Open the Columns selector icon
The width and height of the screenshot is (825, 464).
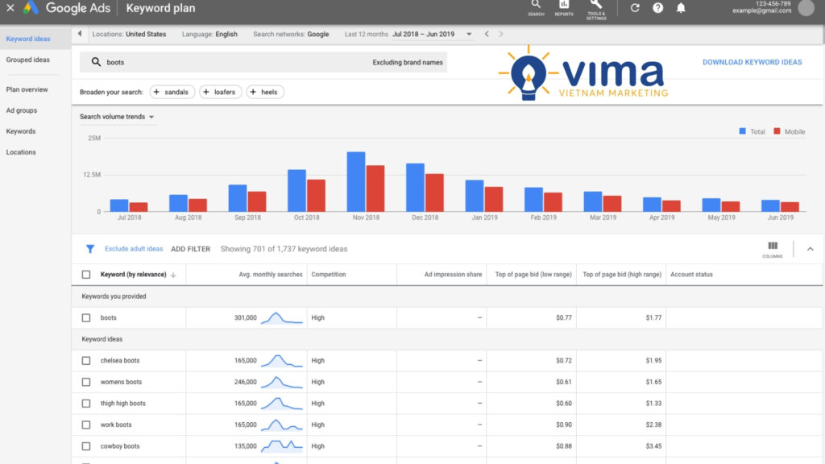click(772, 247)
